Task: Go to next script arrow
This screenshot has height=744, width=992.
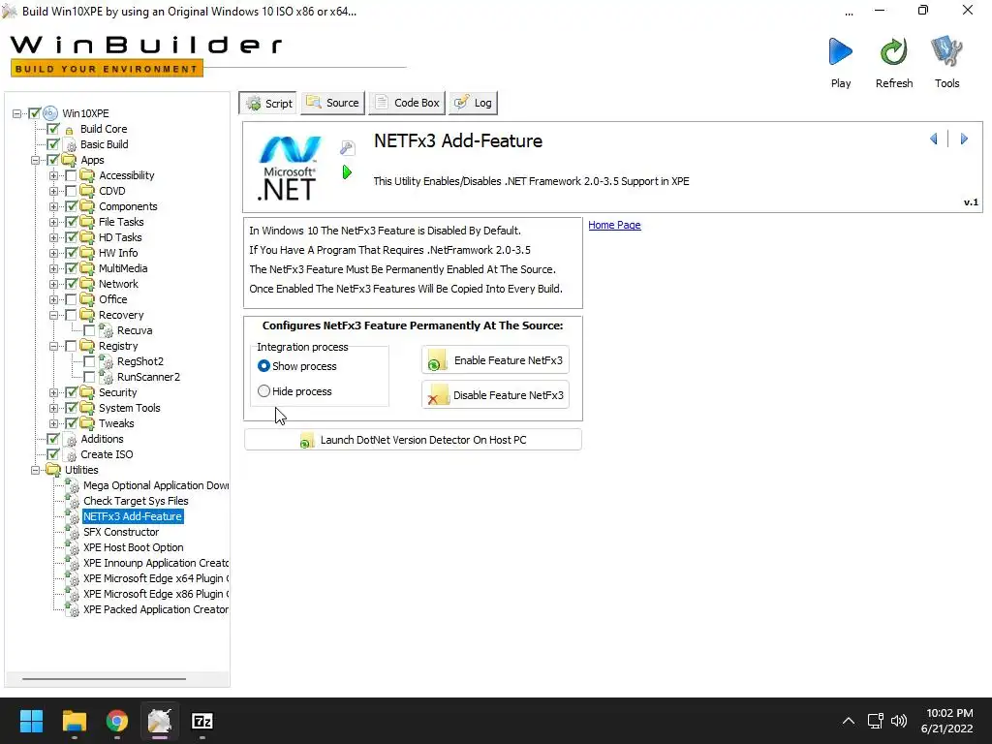Action: coord(964,139)
